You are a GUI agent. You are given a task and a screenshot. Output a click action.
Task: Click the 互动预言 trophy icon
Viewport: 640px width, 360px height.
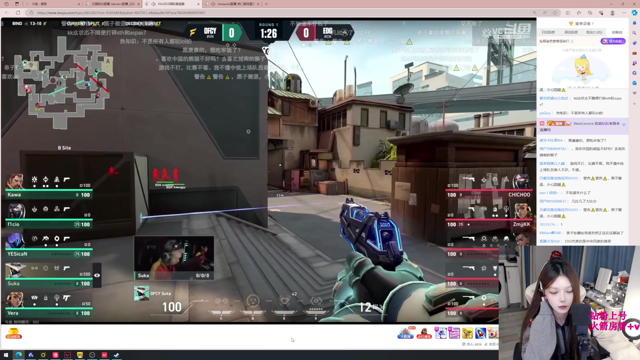coord(13,333)
